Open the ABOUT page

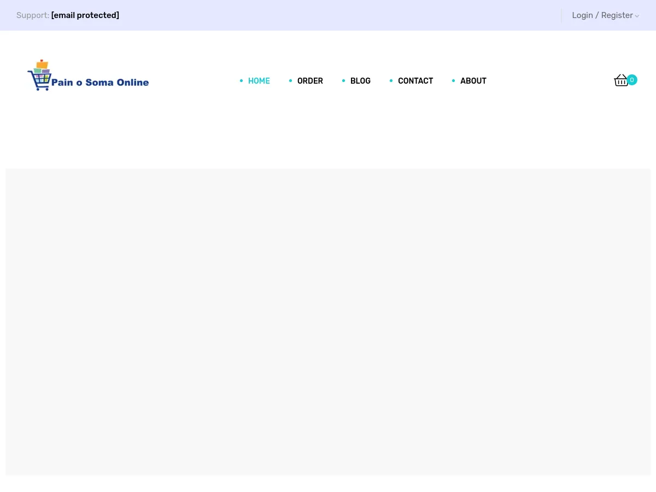point(473,80)
